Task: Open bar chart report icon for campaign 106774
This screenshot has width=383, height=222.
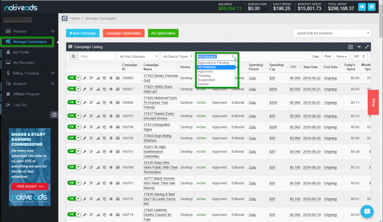Action: (117, 215)
